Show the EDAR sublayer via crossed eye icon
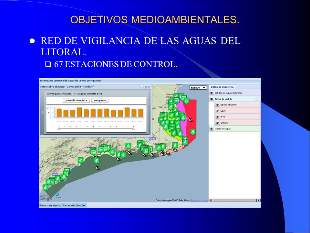Image resolution: width=310 pixels, height=233 pixels. tap(217, 111)
